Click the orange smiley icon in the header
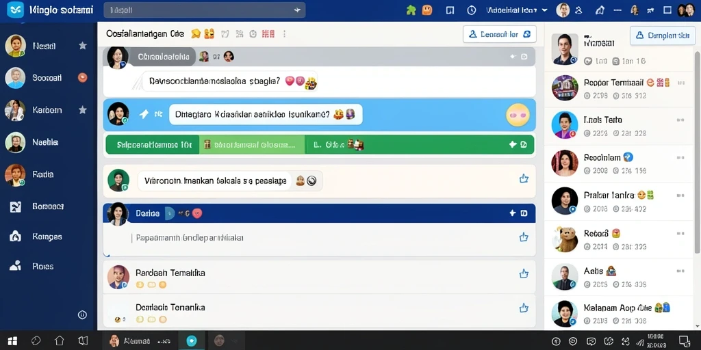 click(x=427, y=10)
